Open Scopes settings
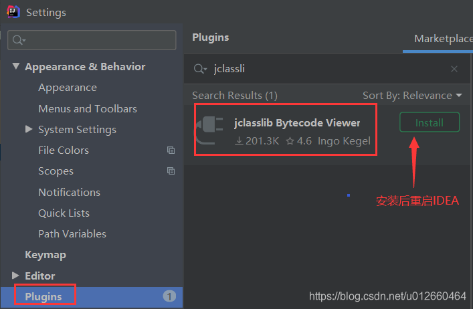 pyautogui.click(x=56, y=171)
